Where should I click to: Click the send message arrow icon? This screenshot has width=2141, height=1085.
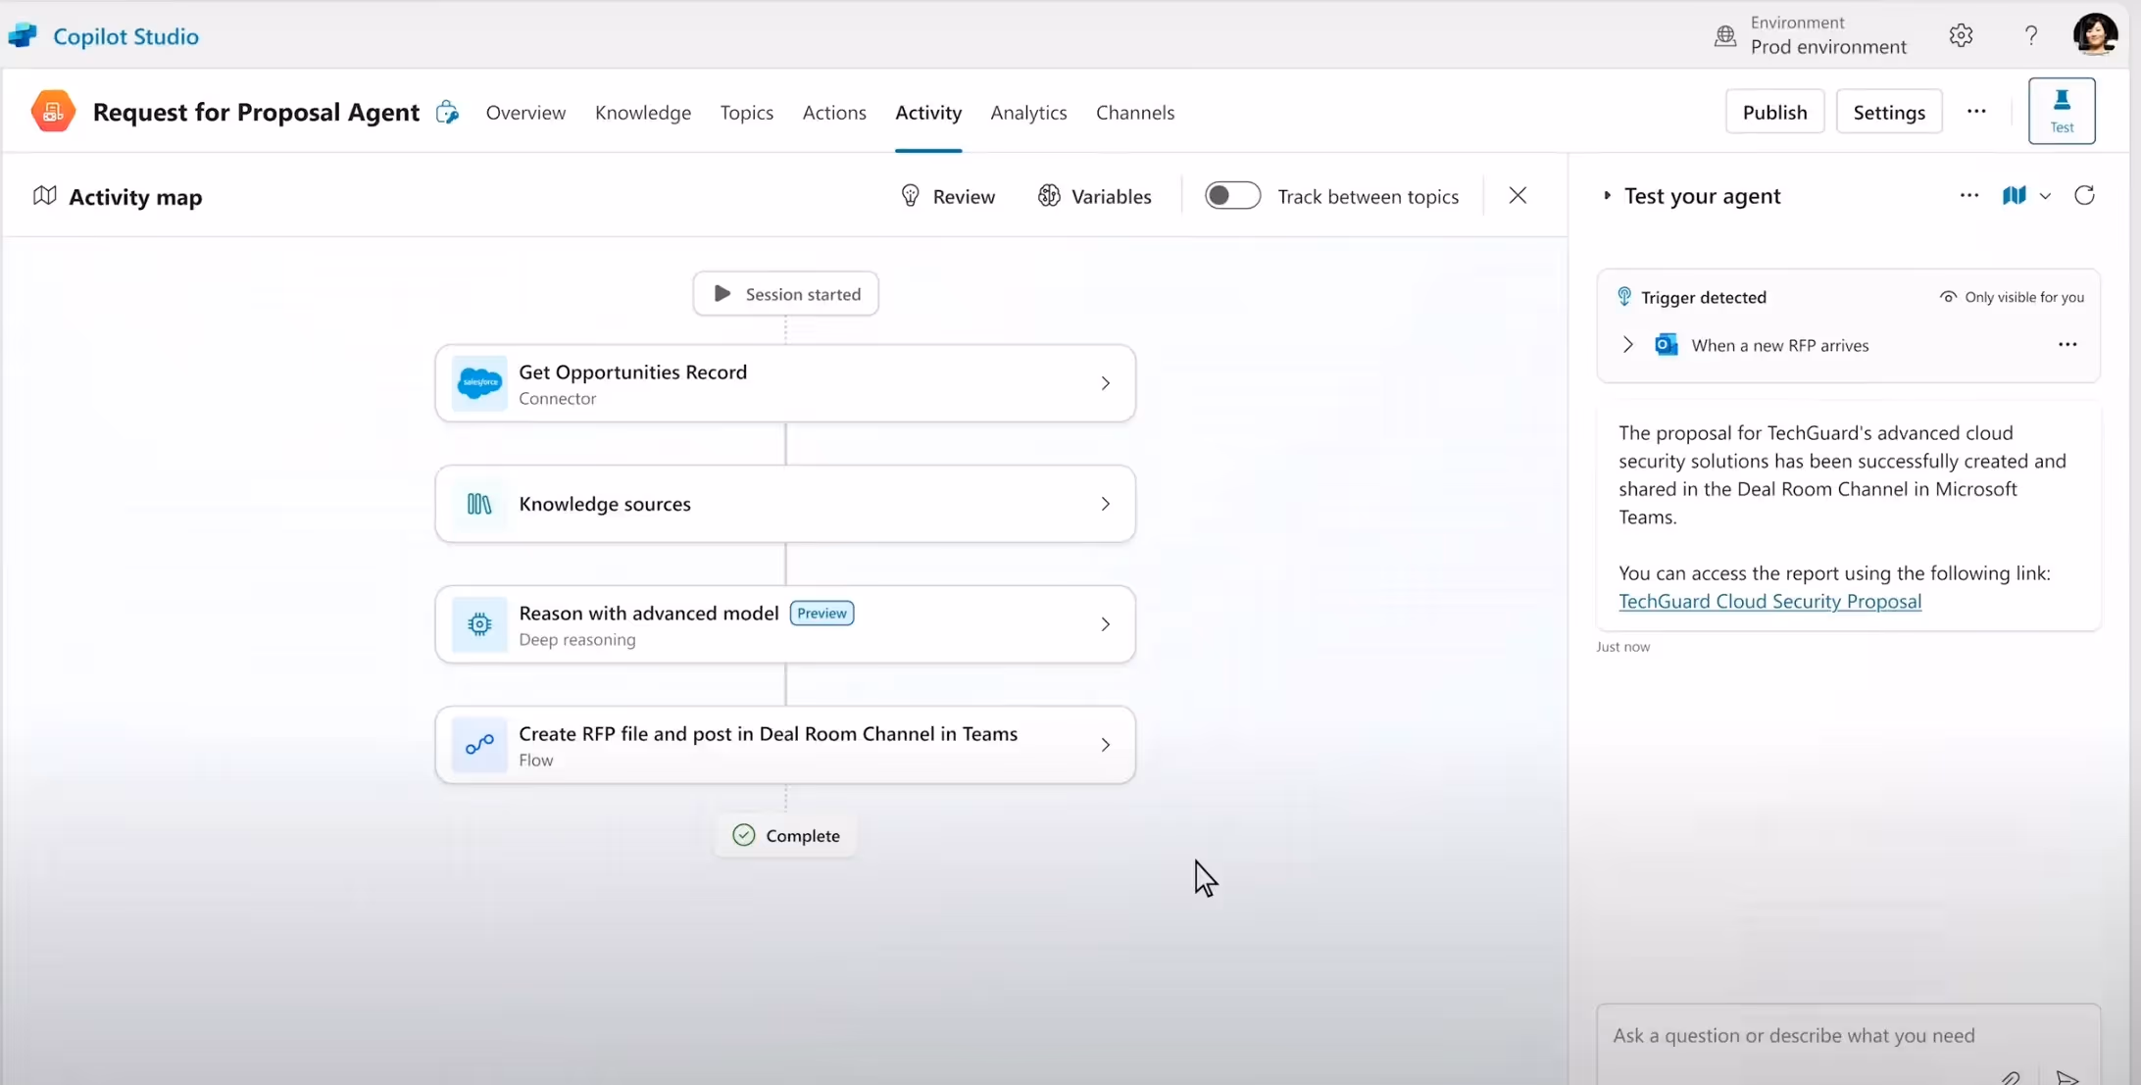pyautogui.click(x=2067, y=1076)
